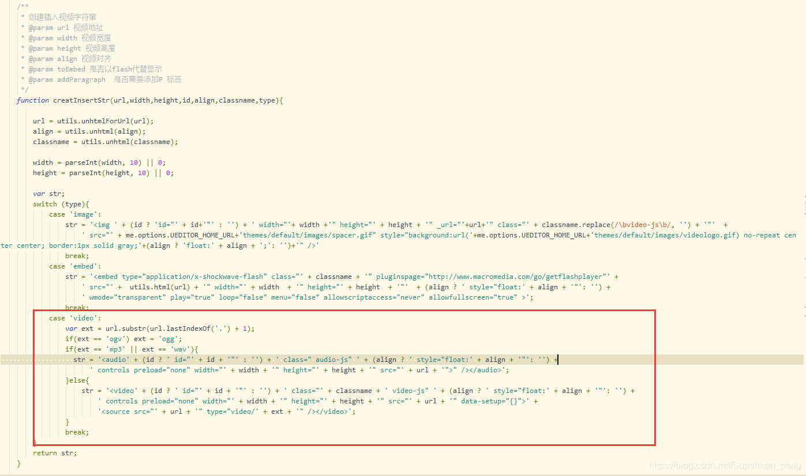Click the line containing 'utils.html(url)'
This screenshot has width=806, height=476.
(x=346, y=287)
